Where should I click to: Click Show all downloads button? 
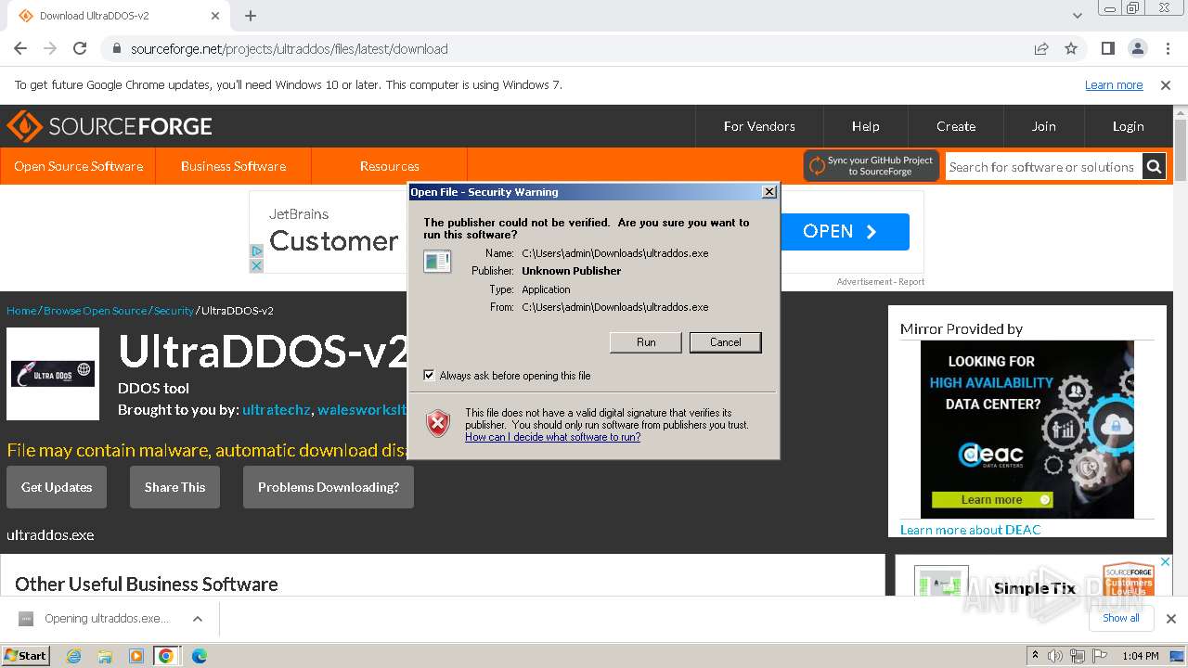pos(1121,618)
